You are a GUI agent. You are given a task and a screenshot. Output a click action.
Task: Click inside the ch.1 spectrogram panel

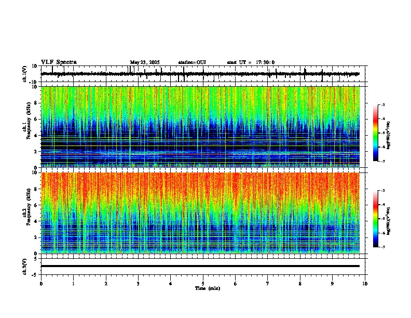(x=200, y=127)
